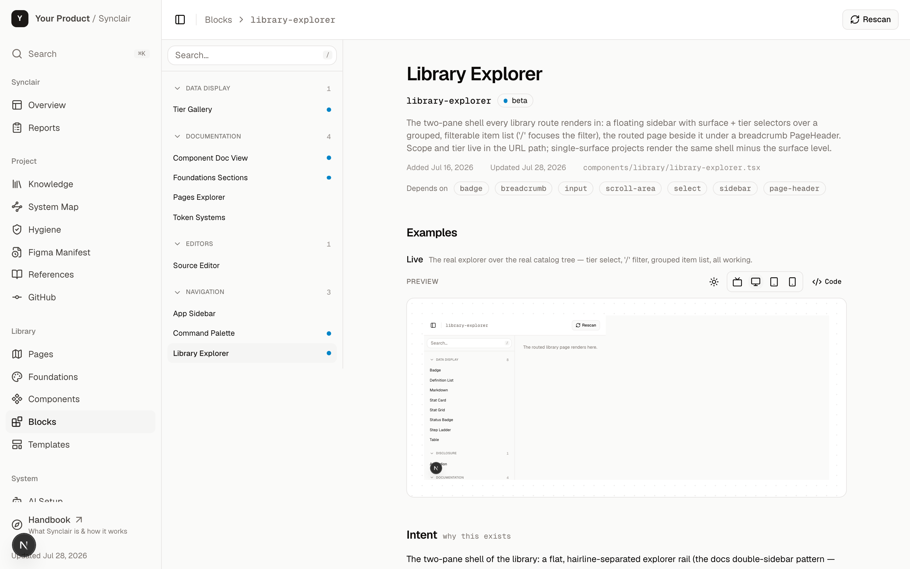Click the sidebar dependency chip

tap(735, 188)
